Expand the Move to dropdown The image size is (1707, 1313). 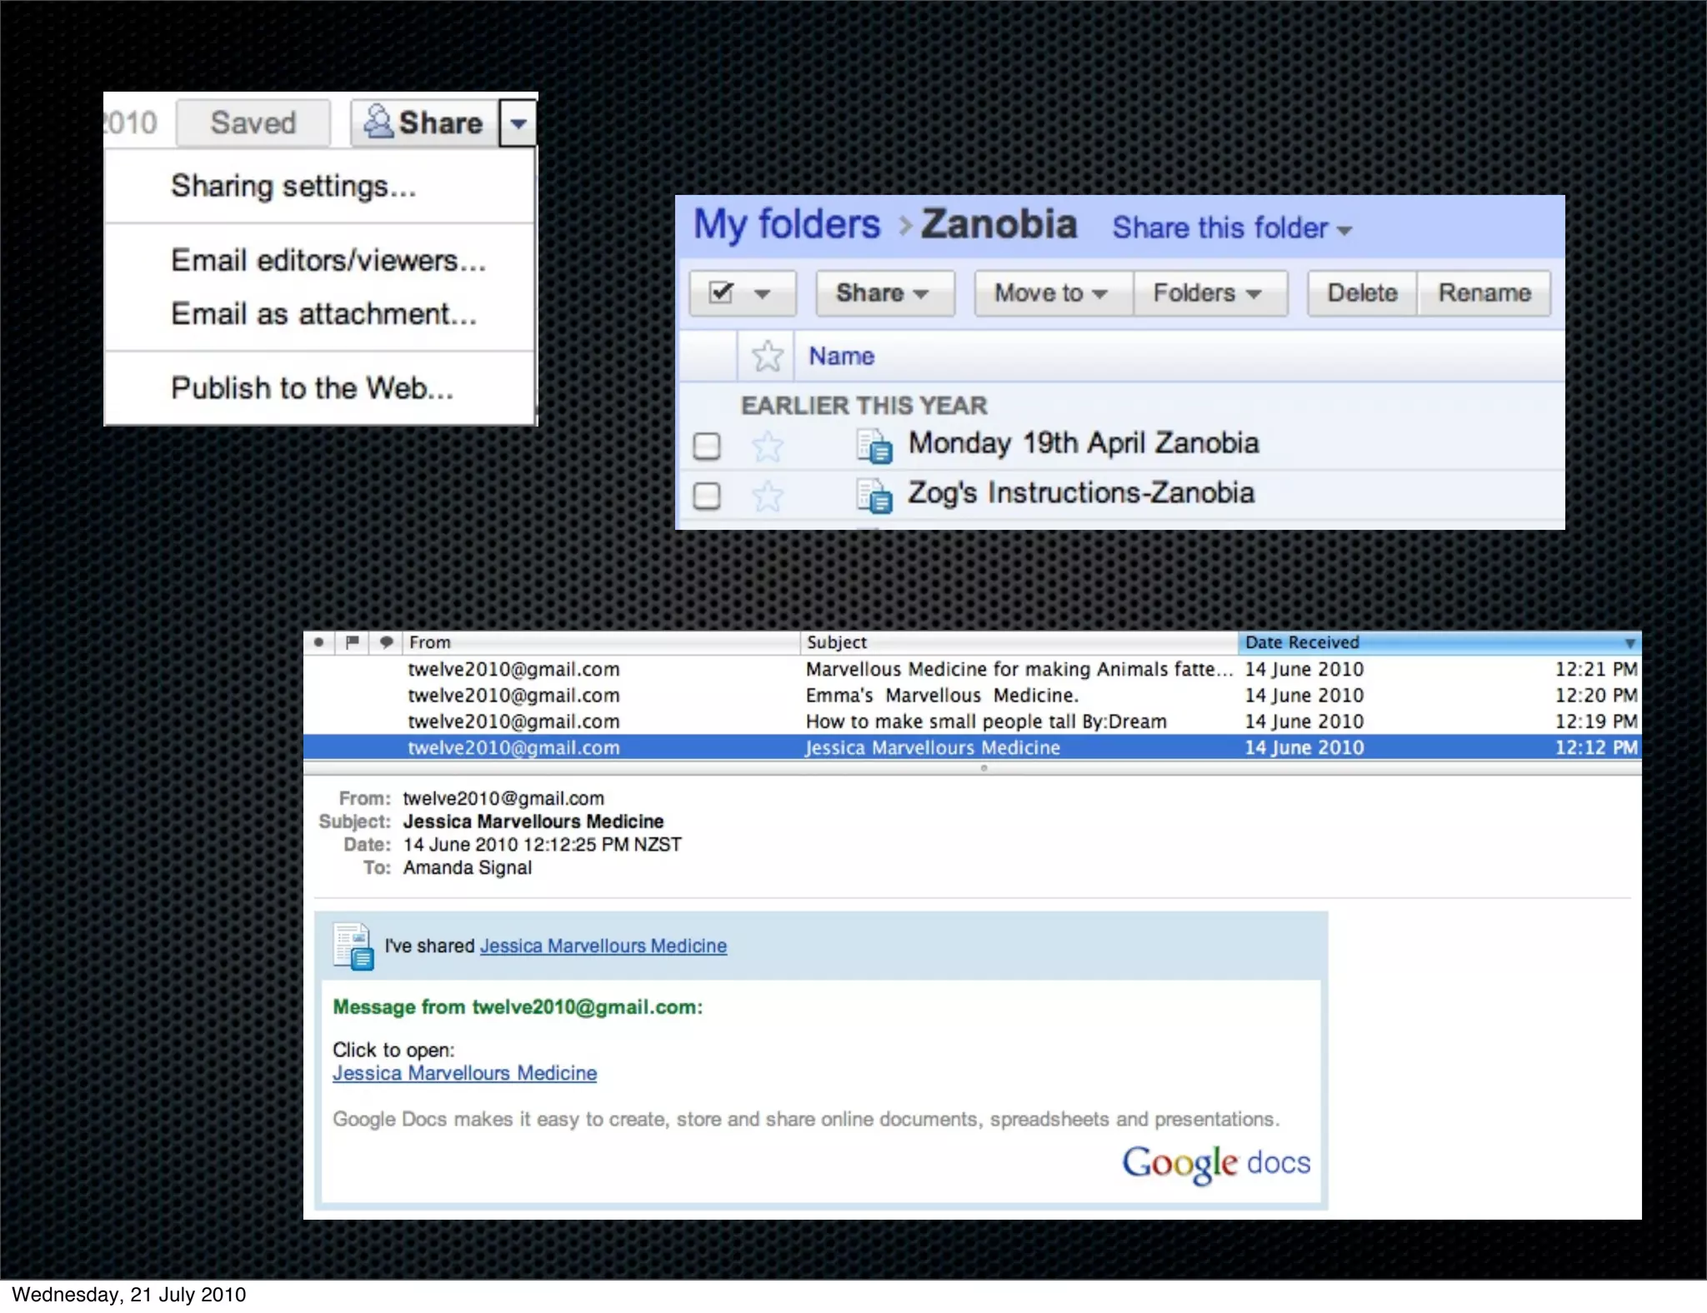(x=1052, y=293)
